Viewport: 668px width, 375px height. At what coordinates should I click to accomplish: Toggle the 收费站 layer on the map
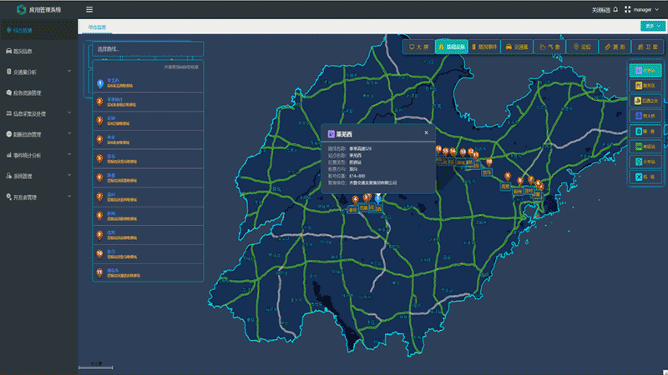tap(644, 70)
